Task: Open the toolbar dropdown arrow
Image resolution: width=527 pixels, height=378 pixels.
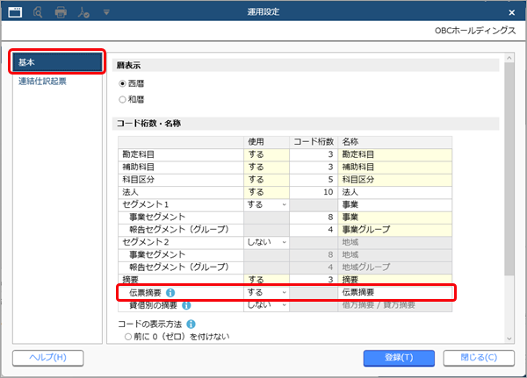Action: click(x=106, y=12)
